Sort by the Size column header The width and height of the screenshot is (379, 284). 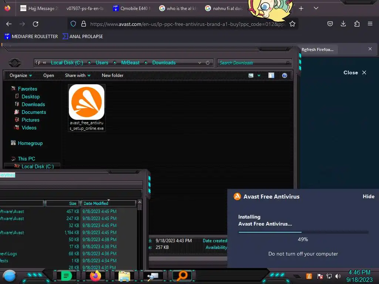click(63, 203)
